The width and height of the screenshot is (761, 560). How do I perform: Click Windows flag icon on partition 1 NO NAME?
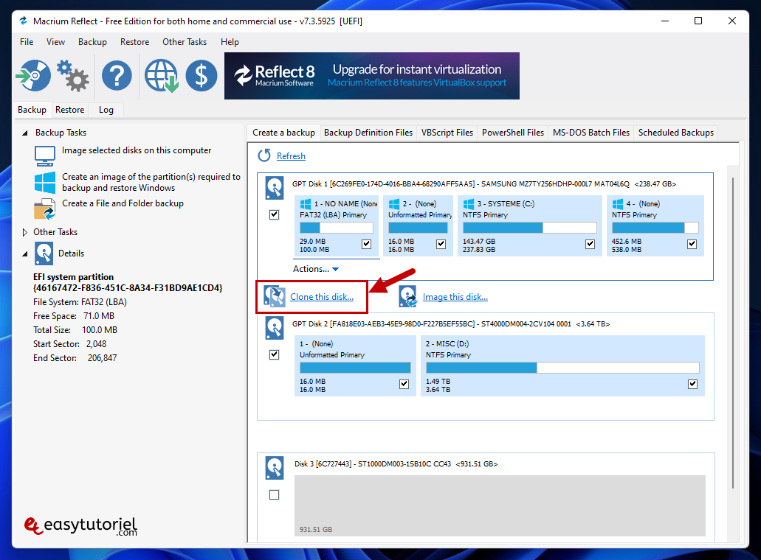coord(306,204)
